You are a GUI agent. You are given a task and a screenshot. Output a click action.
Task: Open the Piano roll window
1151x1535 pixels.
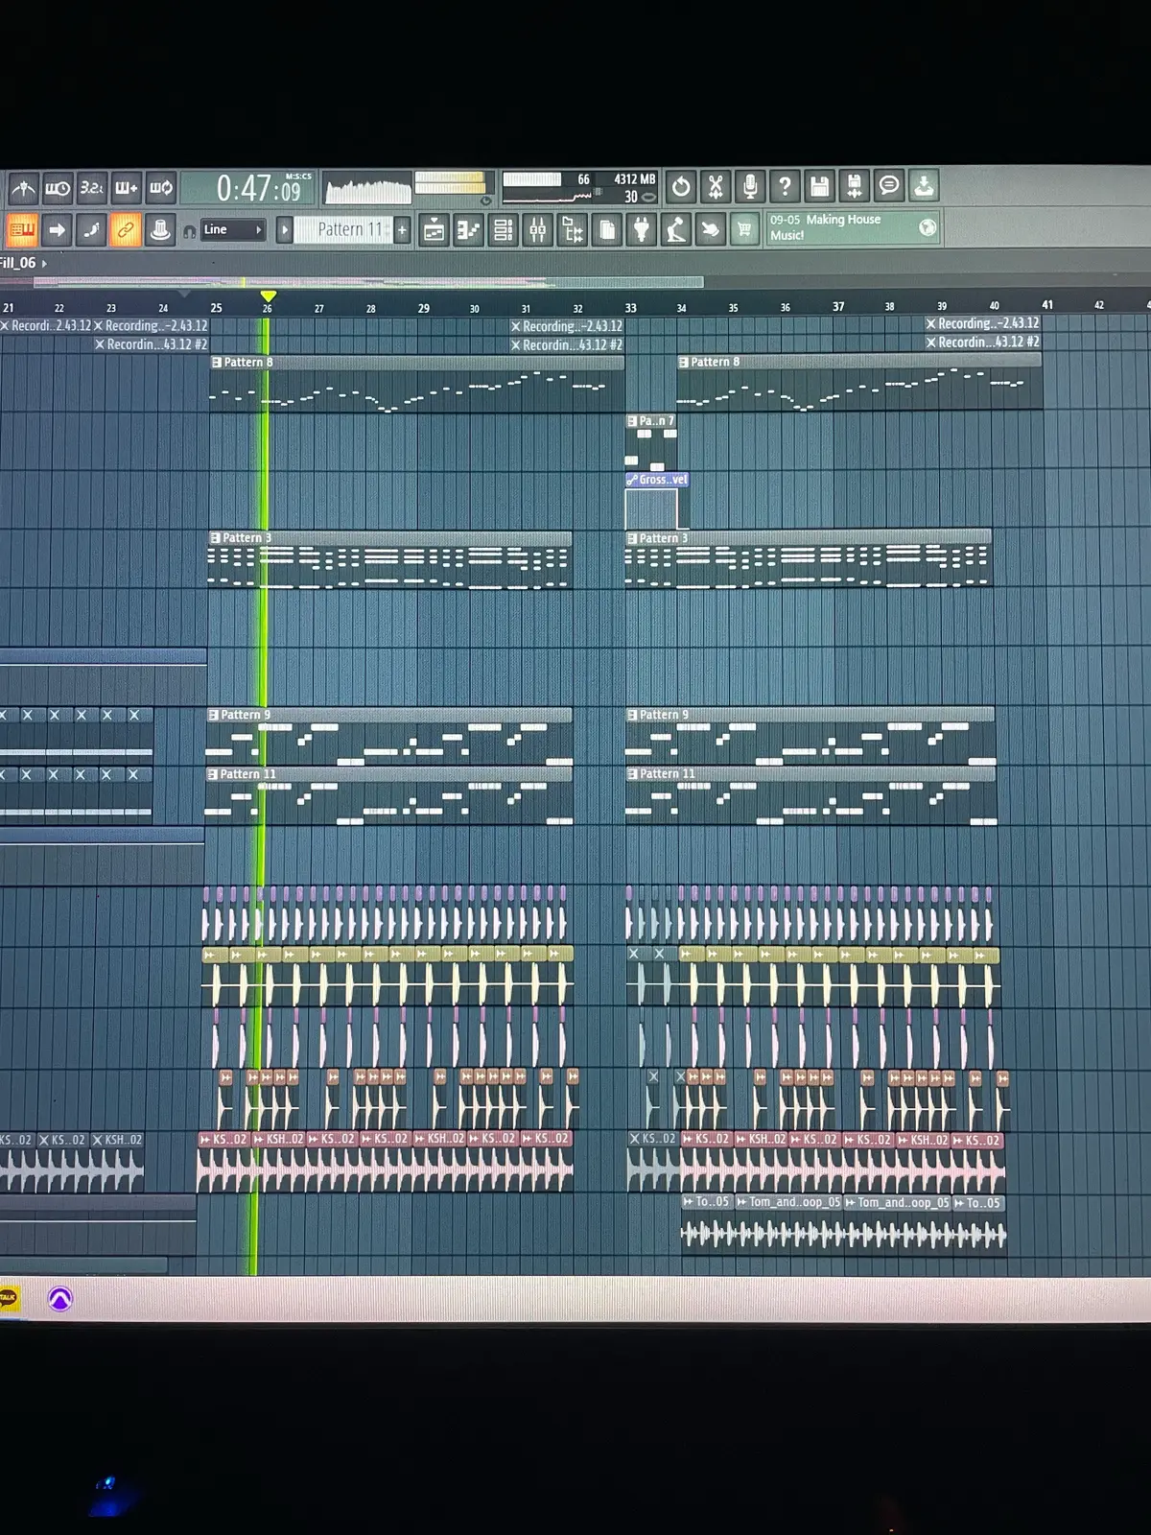click(x=469, y=229)
